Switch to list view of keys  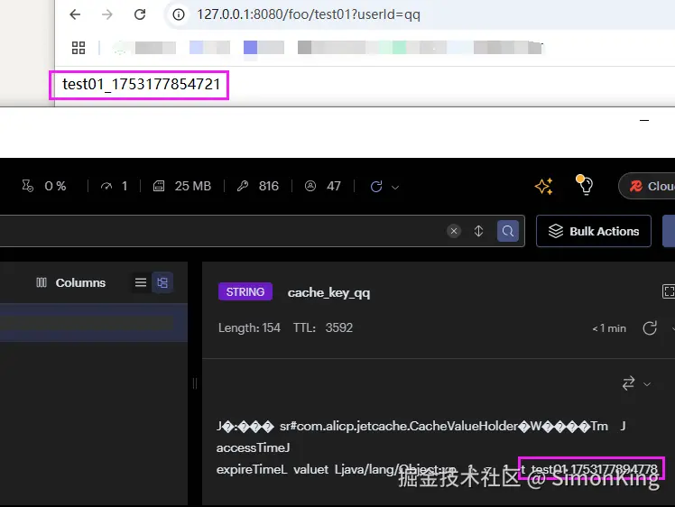click(141, 282)
